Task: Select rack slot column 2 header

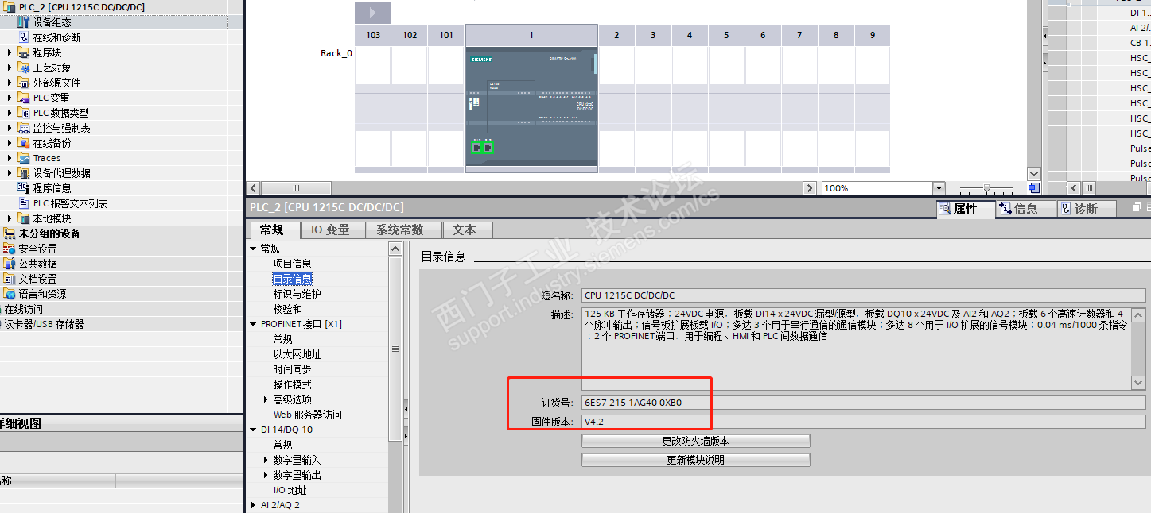Action: point(616,35)
